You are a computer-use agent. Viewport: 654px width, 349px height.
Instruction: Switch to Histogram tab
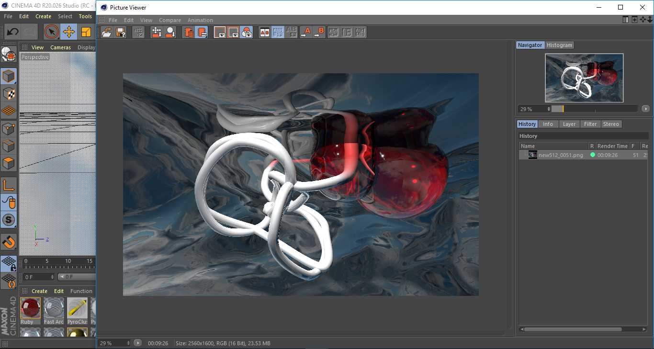coord(559,45)
